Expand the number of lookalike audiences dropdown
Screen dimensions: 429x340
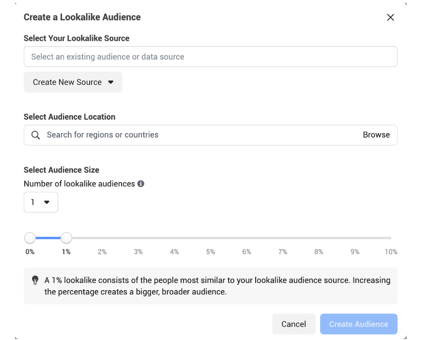point(41,202)
